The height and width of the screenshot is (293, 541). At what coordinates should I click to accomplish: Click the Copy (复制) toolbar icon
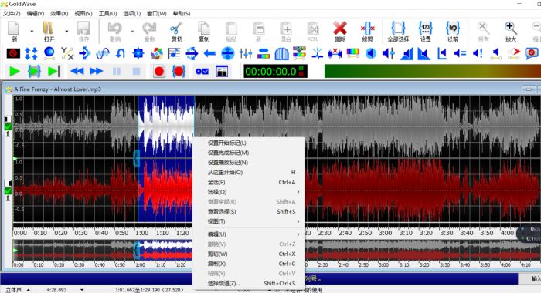click(204, 29)
